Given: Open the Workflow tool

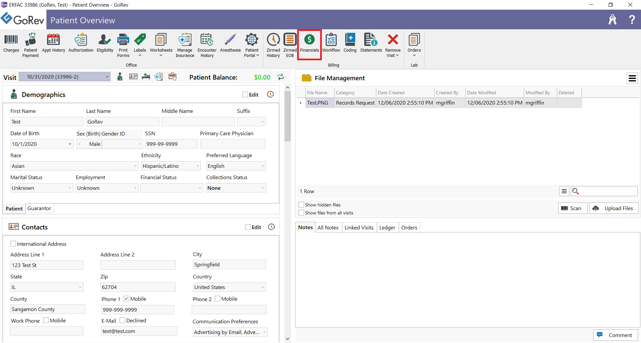Looking at the screenshot, I should click(331, 43).
